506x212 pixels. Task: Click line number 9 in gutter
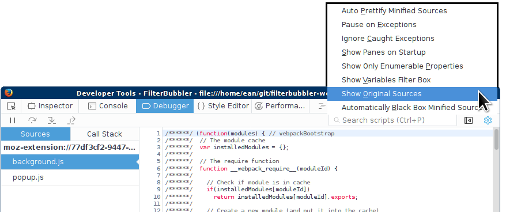[158, 190]
